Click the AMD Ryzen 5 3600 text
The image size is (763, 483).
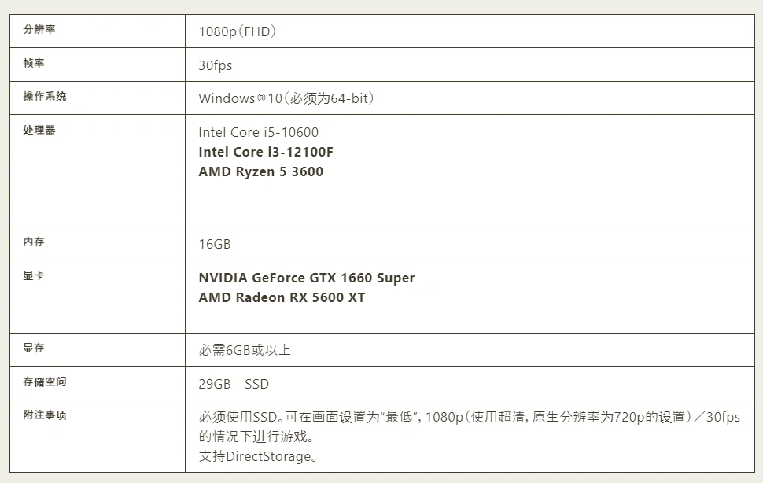[261, 171]
